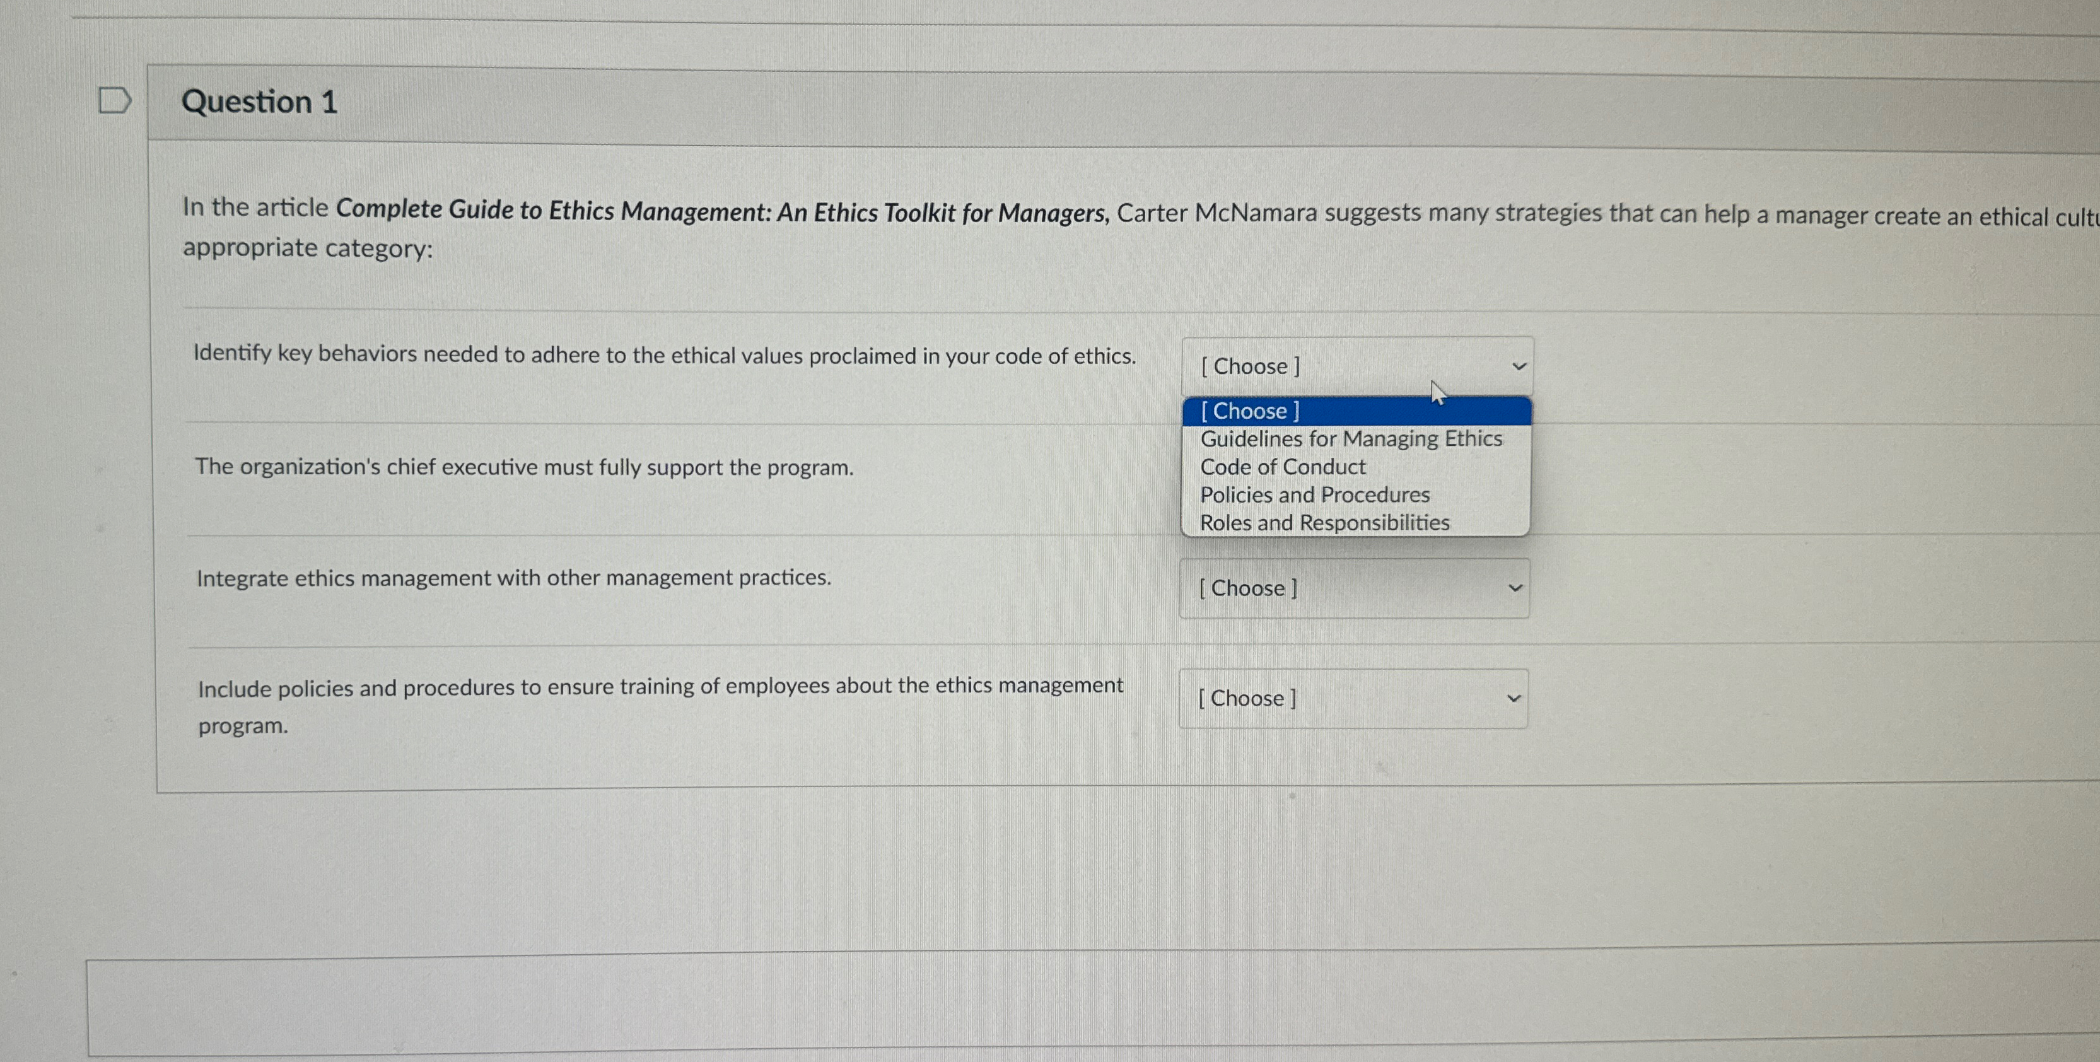Open dropdown for Include policies and procedures row
Viewport: 2100px width, 1062px height.
pos(1353,699)
